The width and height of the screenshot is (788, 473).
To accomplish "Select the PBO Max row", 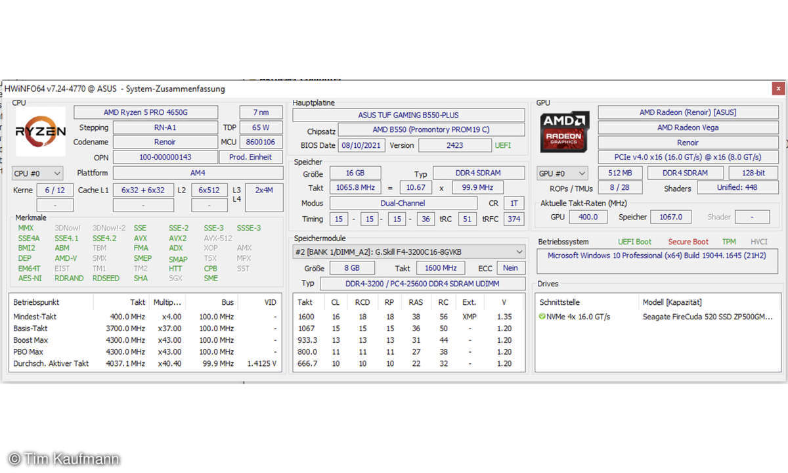I will point(145,352).
